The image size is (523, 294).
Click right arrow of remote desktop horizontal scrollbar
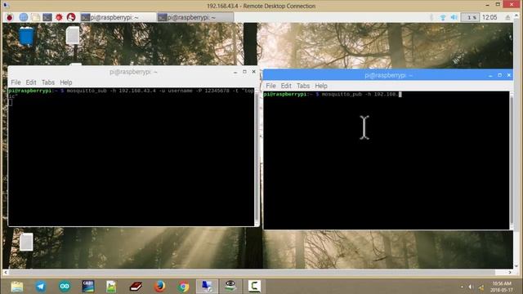click(510, 272)
